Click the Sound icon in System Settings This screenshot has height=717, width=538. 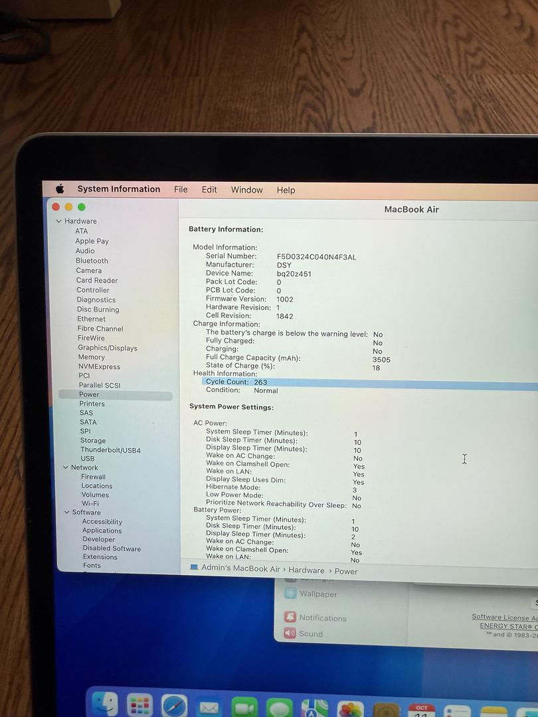pos(290,633)
